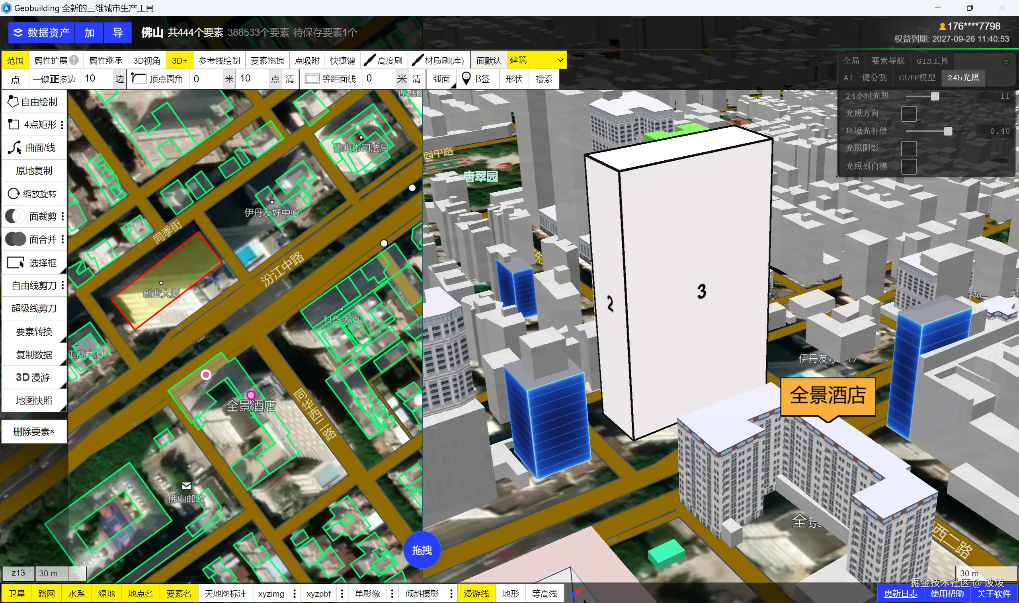
Task: Open the material brush library tool
Action: click(x=439, y=60)
